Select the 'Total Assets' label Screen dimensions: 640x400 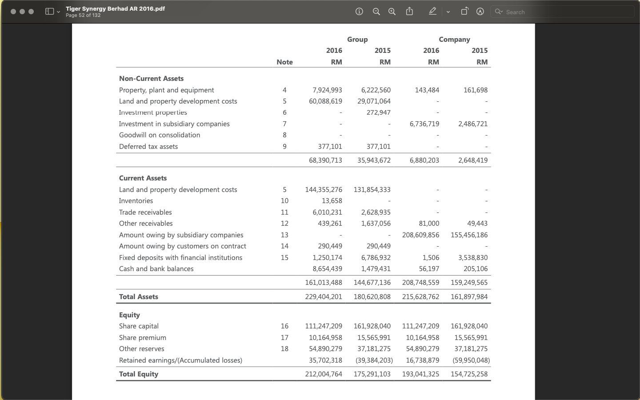(x=139, y=297)
